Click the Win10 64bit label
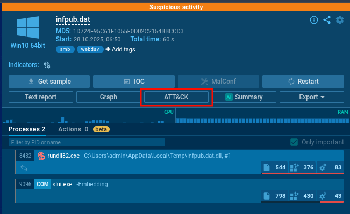 tap(27, 46)
